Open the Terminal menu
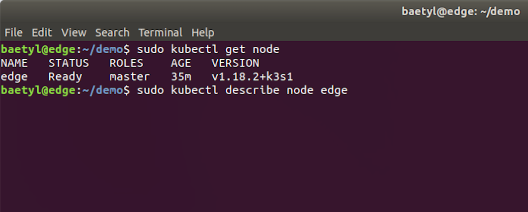The image size is (528, 212). pos(160,33)
